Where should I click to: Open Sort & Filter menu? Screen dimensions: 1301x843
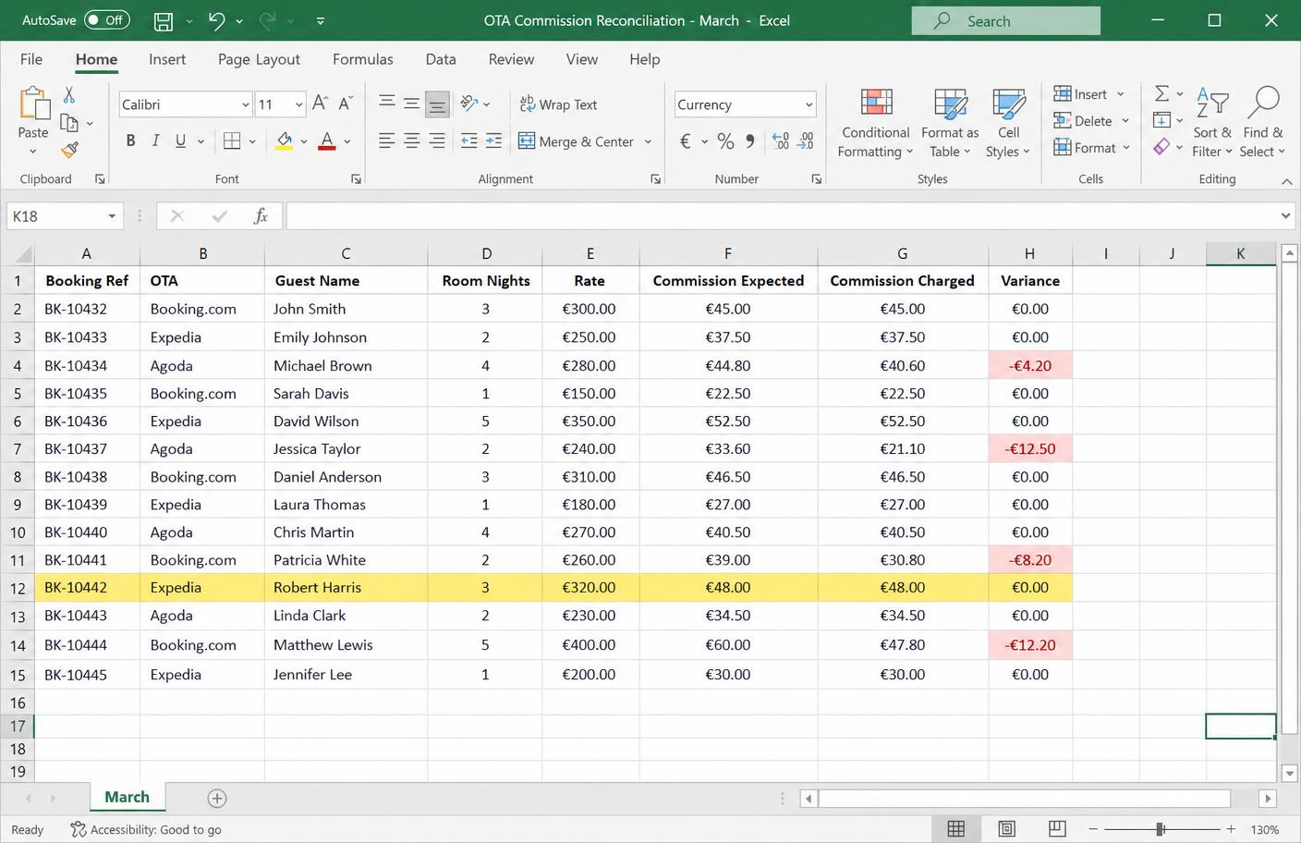(x=1212, y=122)
